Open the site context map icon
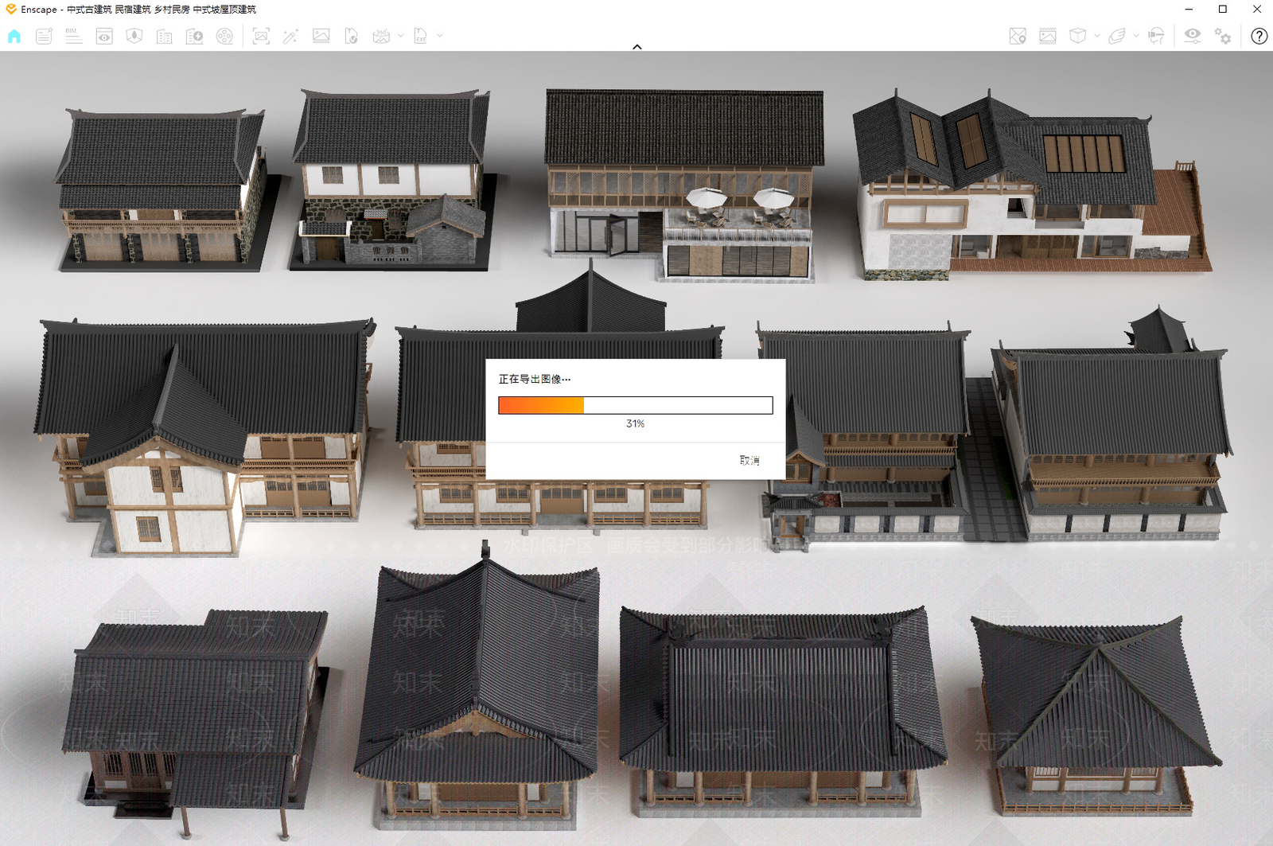The width and height of the screenshot is (1273, 846). tap(134, 36)
